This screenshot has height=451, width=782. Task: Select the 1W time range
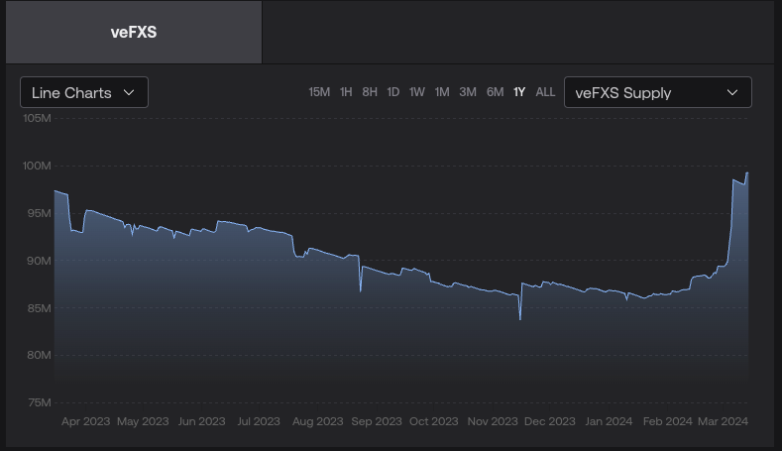[x=417, y=92]
